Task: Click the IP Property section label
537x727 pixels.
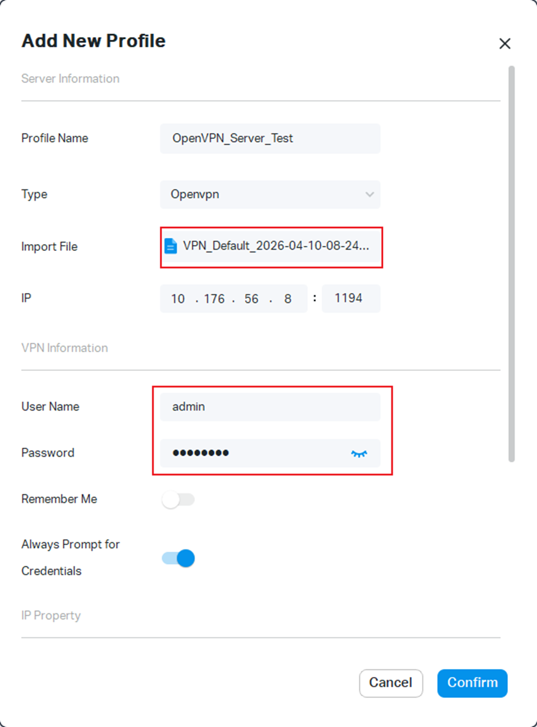Action: tap(51, 615)
